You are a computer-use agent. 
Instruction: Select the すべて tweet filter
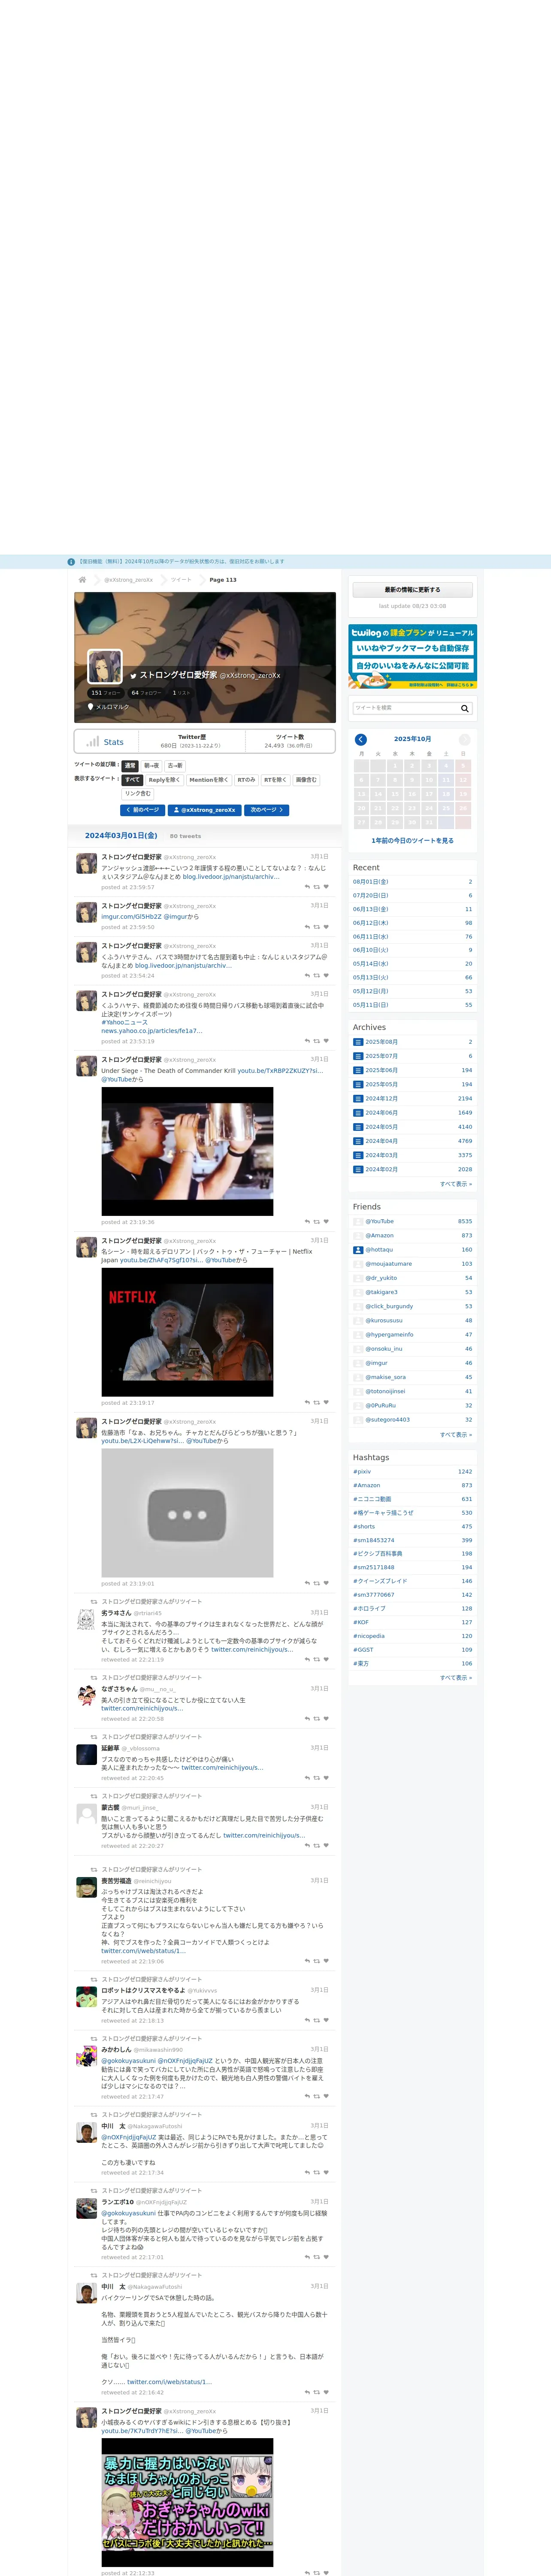point(132,780)
